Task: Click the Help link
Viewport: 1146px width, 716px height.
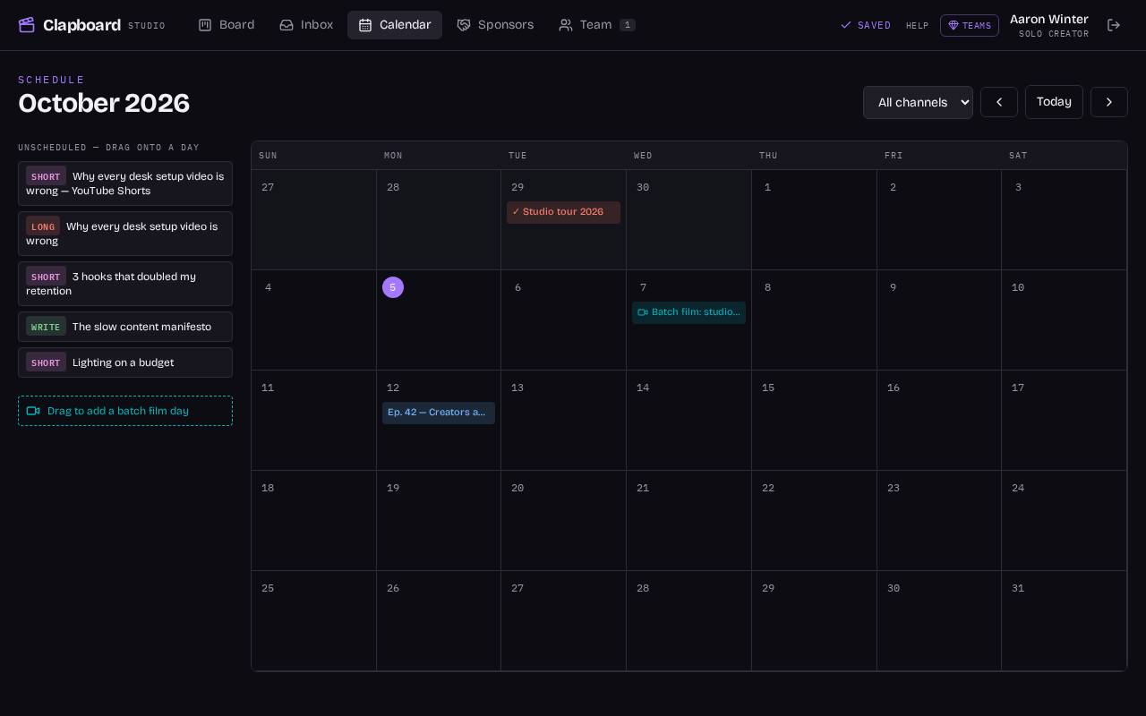Action: (x=918, y=26)
